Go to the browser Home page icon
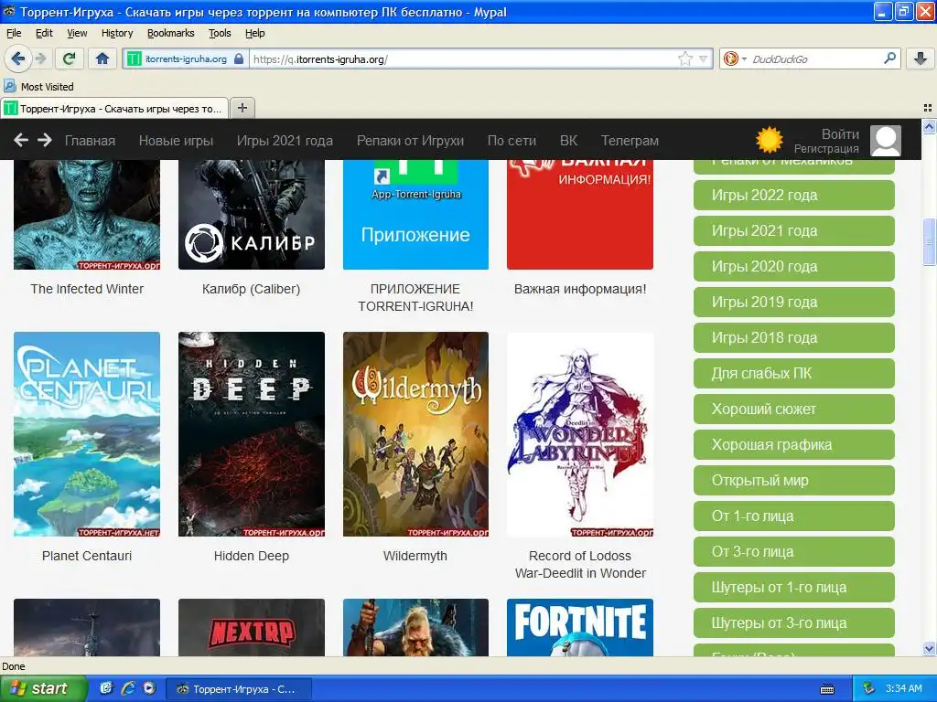 pyautogui.click(x=102, y=58)
